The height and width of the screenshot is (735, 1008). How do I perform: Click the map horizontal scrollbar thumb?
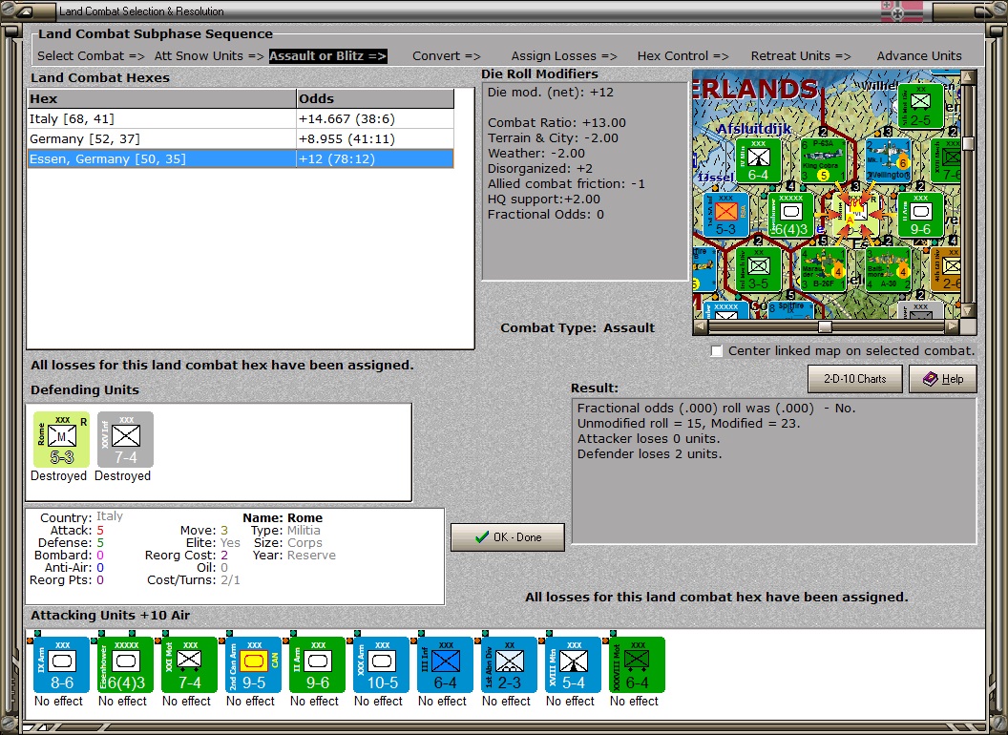pos(825,326)
